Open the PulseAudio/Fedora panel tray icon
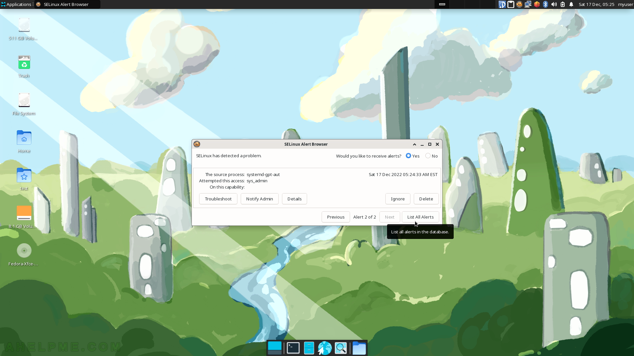 coord(502,4)
